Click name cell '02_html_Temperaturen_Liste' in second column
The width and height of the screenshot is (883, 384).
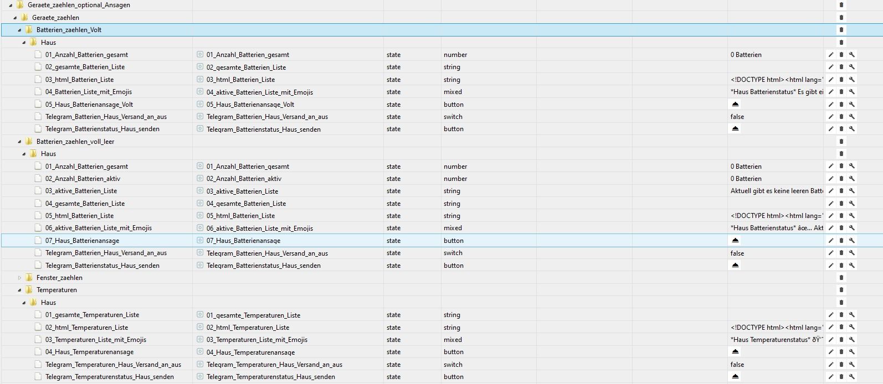coord(248,328)
